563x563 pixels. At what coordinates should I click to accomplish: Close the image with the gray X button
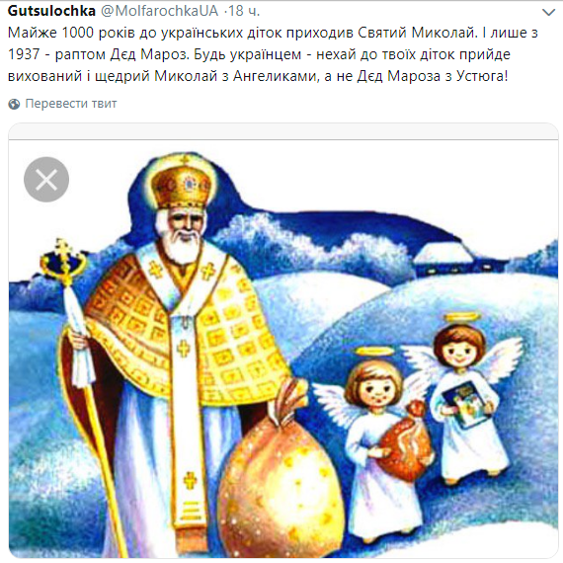click(x=46, y=180)
